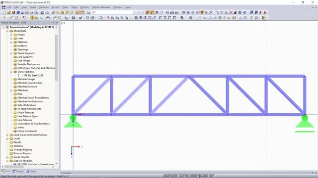Screen dimensions: 318x178
Task: Toggle OSNAP in the status bar
Action: tap(194, 176)
